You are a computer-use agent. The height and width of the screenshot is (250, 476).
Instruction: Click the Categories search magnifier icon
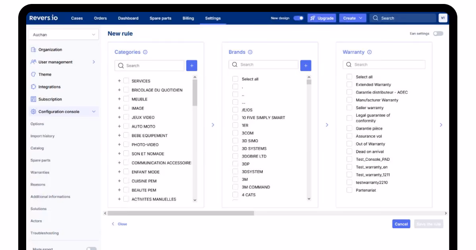coord(121,65)
